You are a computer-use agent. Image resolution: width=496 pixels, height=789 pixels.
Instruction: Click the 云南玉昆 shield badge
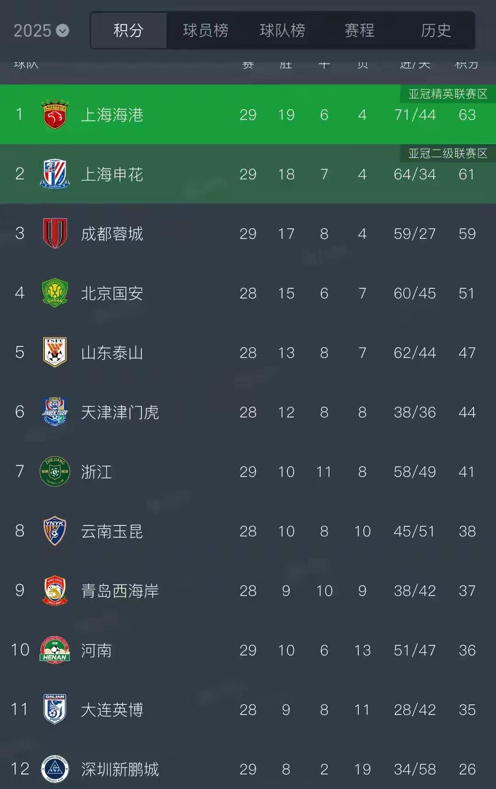pos(55,531)
